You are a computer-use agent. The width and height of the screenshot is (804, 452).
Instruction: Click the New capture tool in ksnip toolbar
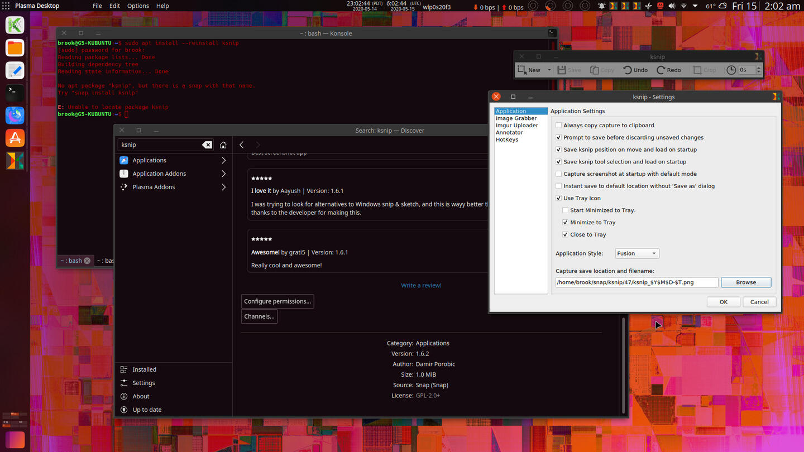click(529, 70)
